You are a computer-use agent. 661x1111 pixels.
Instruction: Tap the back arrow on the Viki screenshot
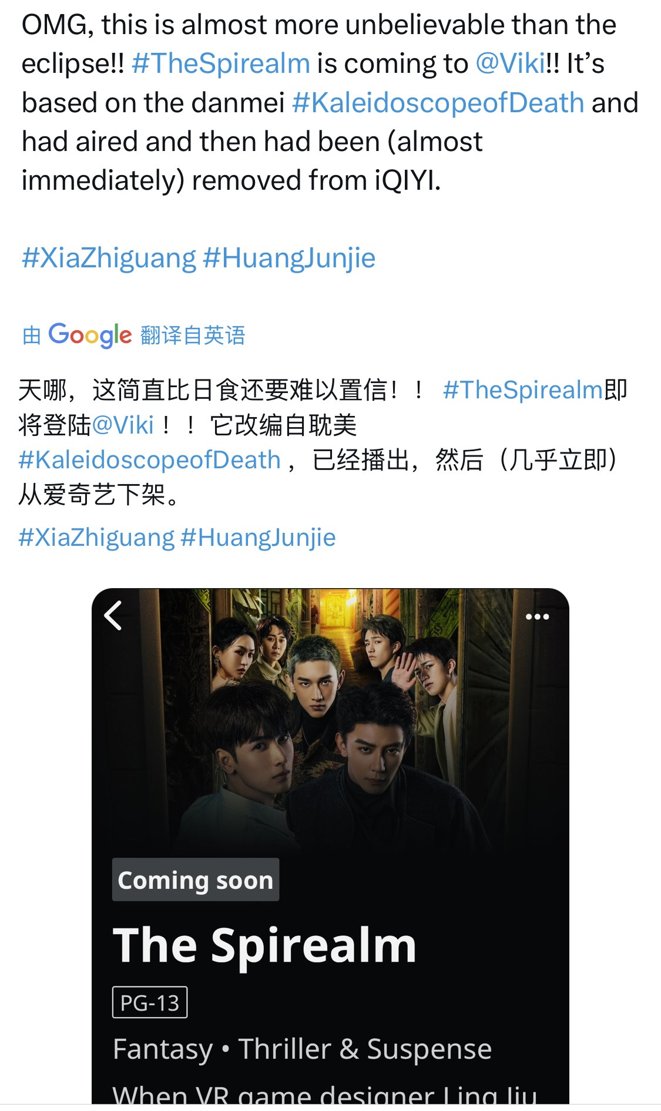tap(113, 616)
